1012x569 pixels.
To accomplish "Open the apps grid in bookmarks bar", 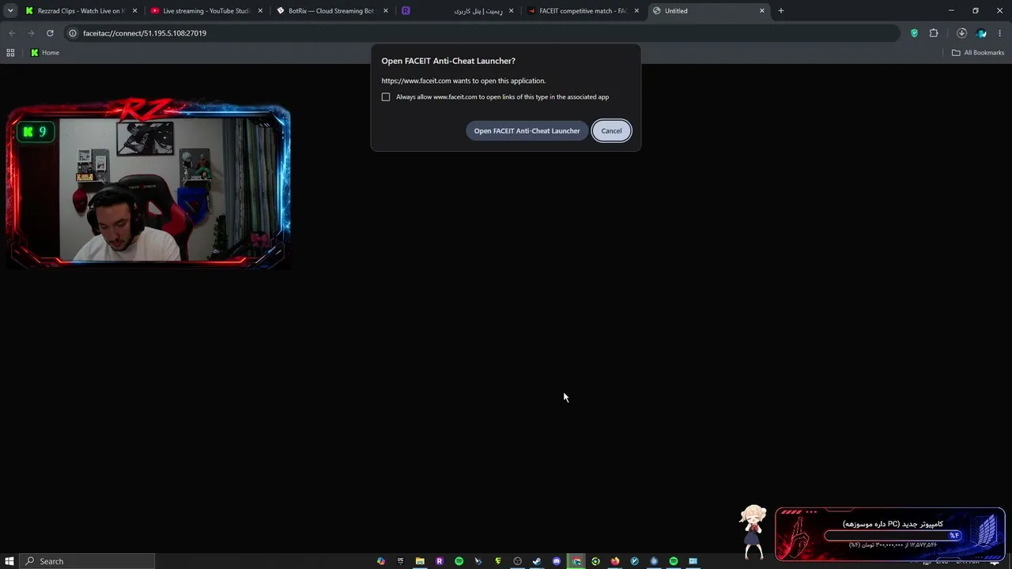I will [10, 53].
